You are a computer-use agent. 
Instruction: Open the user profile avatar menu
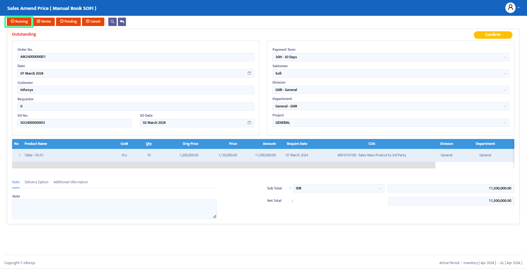click(510, 8)
